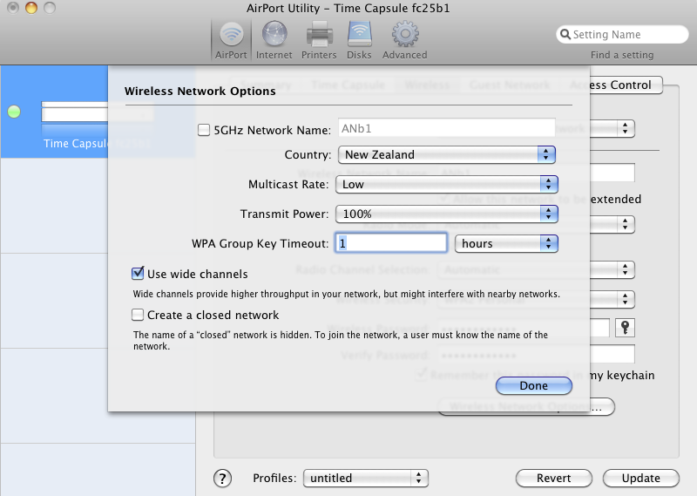The image size is (697, 496).
Task: Click the Setting Name search field
Action: pos(622,34)
